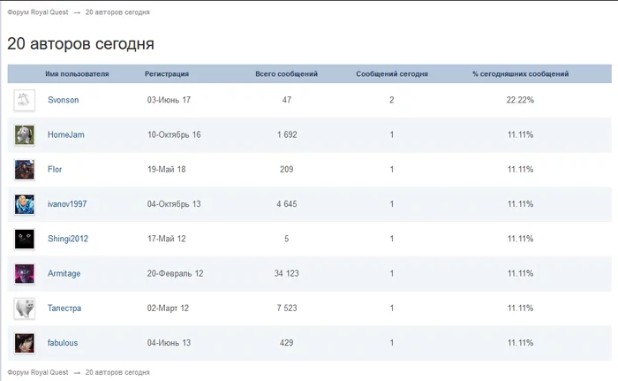Image resolution: width=618 pixels, height=381 pixels.
Task: Select ivanov1997's avatar thumbnail
Action: pos(25,204)
